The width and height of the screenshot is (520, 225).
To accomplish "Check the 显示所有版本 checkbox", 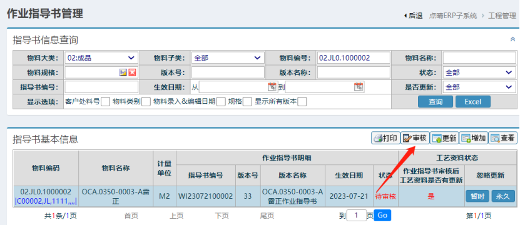I will (x=302, y=102).
